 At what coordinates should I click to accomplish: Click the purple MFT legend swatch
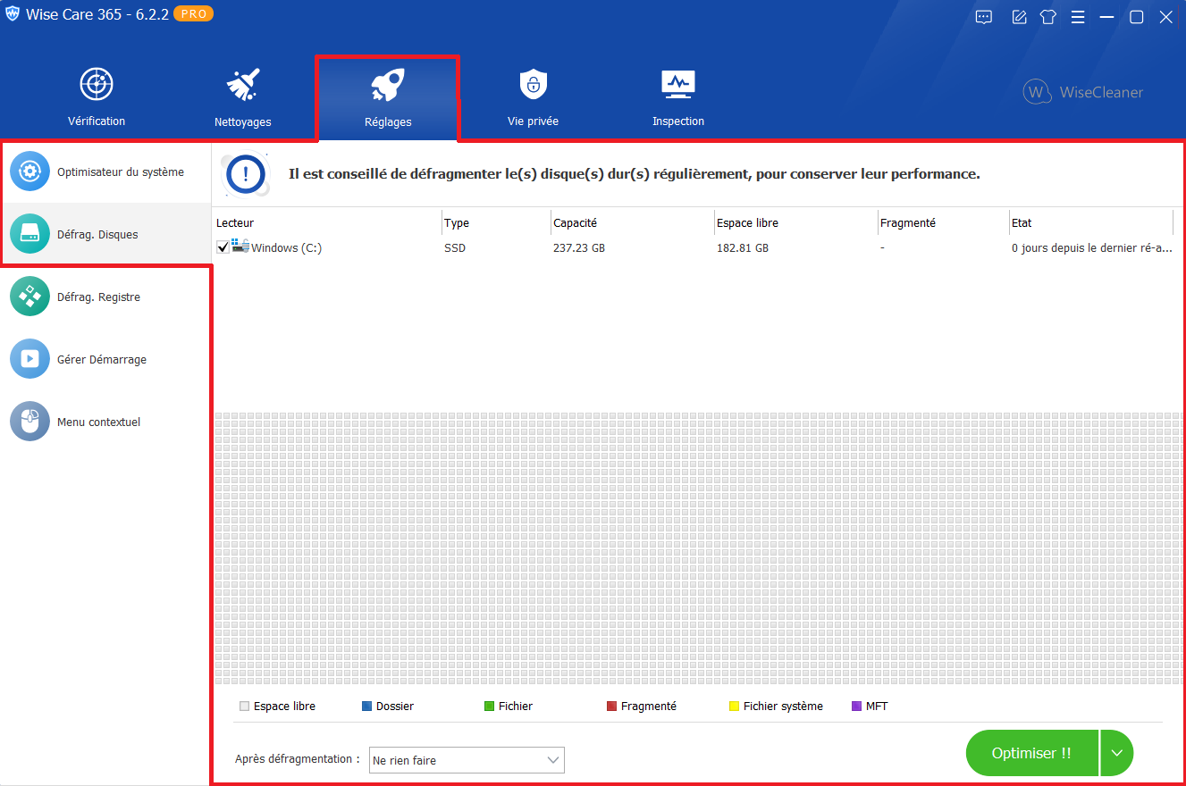(856, 707)
